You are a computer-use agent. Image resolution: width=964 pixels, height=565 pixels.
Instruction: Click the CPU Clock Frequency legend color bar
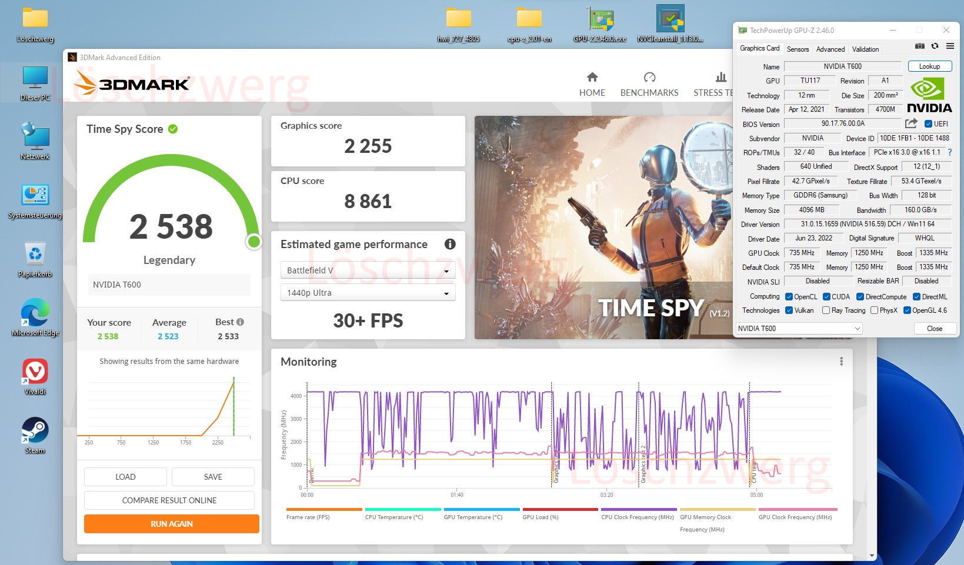639,509
